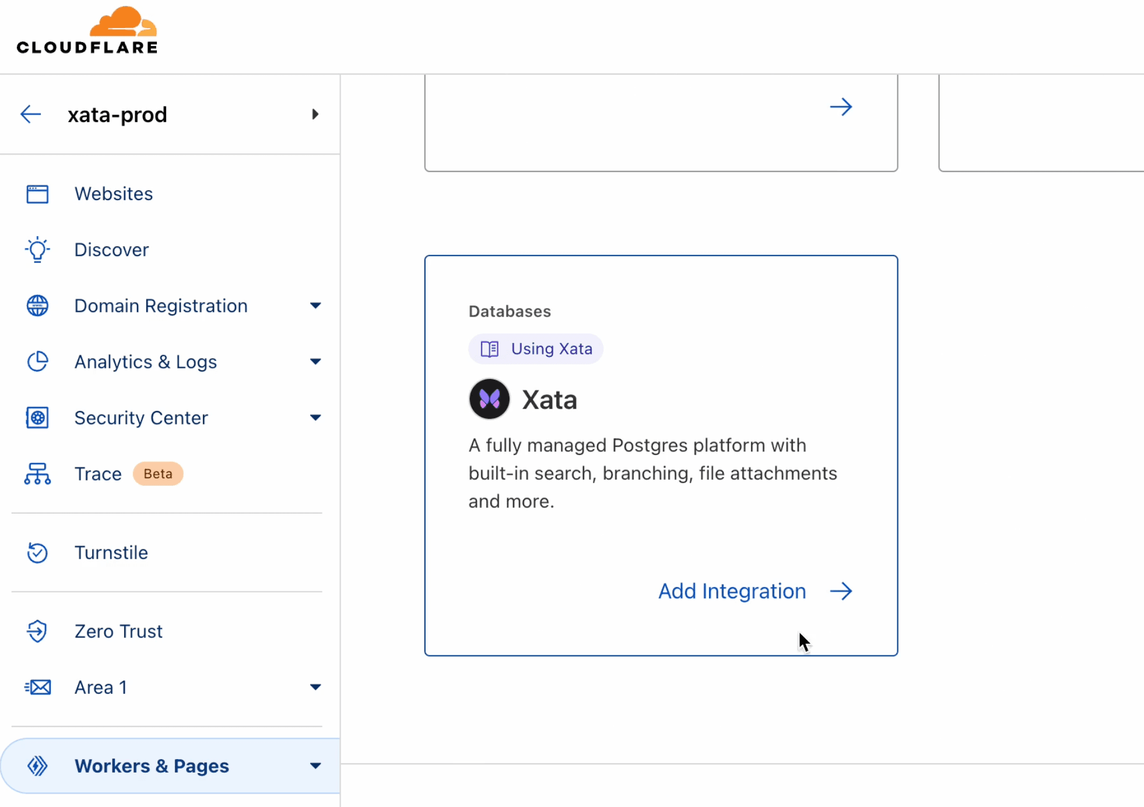Click the Using Xata documentation link
This screenshot has height=807, width=1144.
[536, 349]
